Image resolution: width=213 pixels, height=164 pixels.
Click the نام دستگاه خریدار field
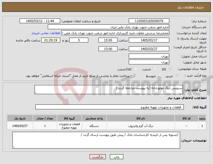pos(109,27)
